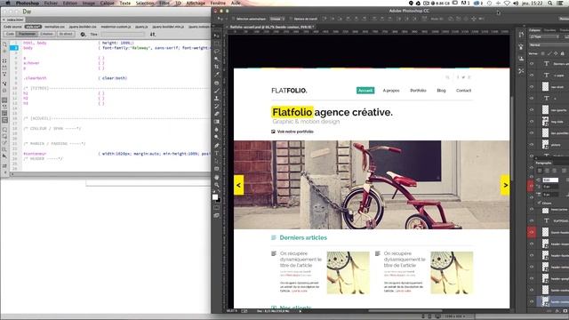This screenshot has height=320, width=569.
Task: Select the Dodge tool
Action: 217,137
